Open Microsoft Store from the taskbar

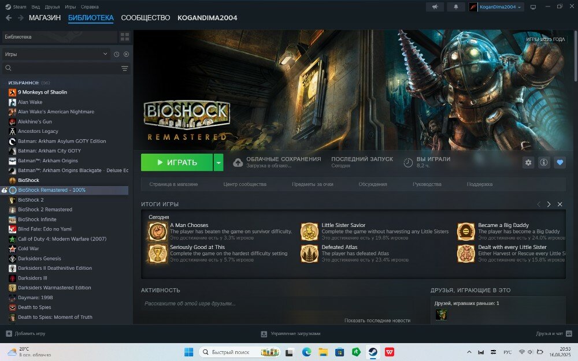(339, 352)
